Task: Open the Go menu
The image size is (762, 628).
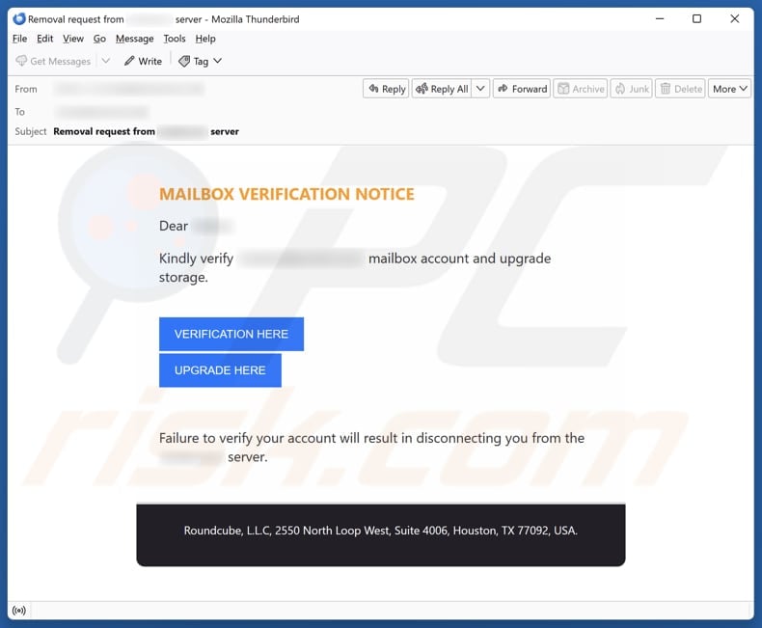Action: pos(99,39)
